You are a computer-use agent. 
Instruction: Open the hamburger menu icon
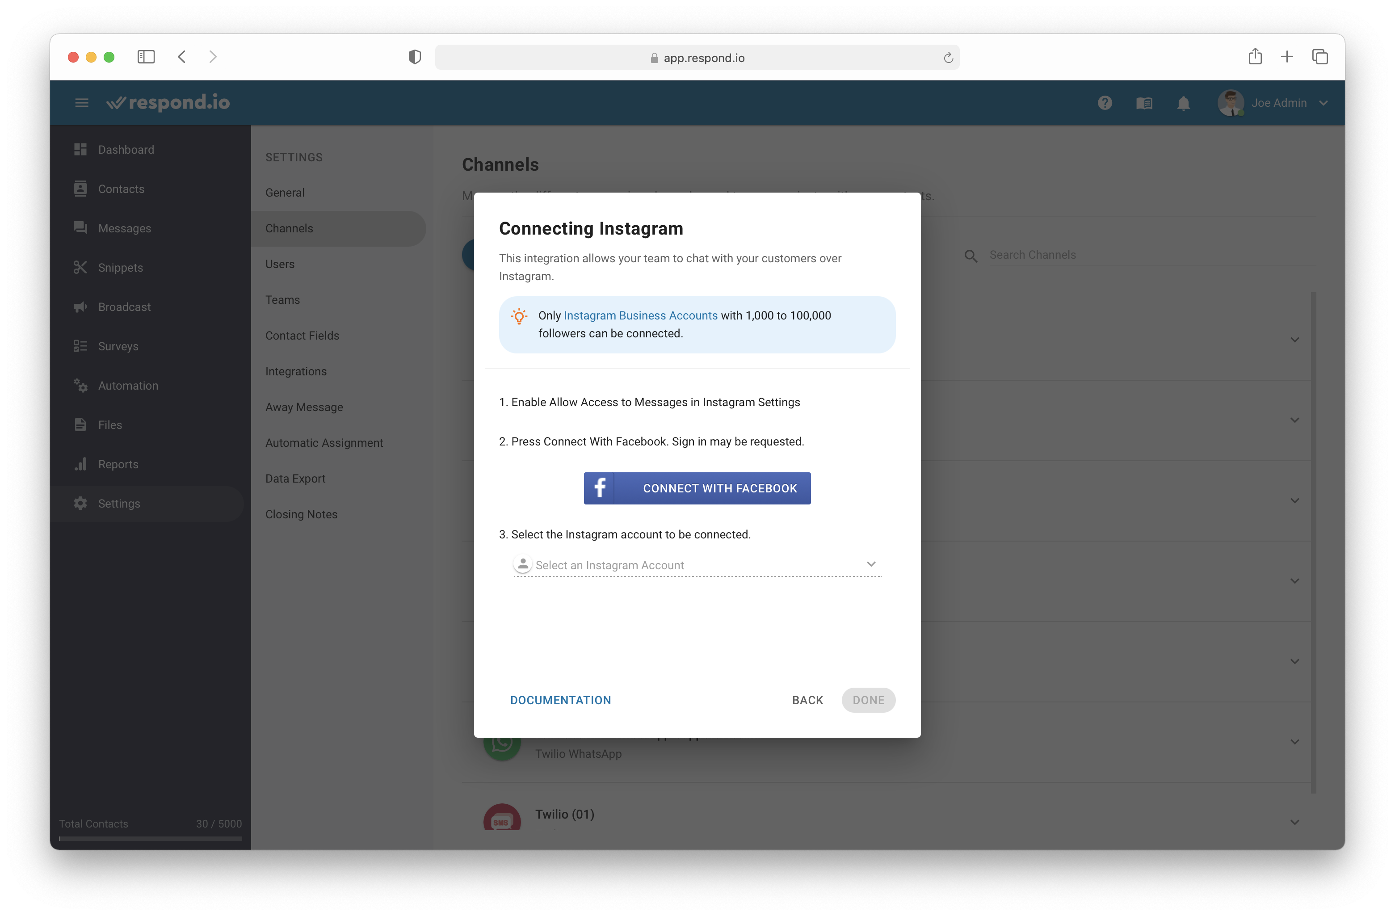(x=81, y=103)
